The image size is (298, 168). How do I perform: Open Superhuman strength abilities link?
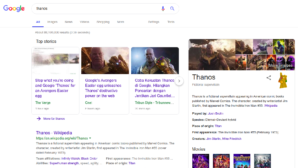(x=64, y=163)
